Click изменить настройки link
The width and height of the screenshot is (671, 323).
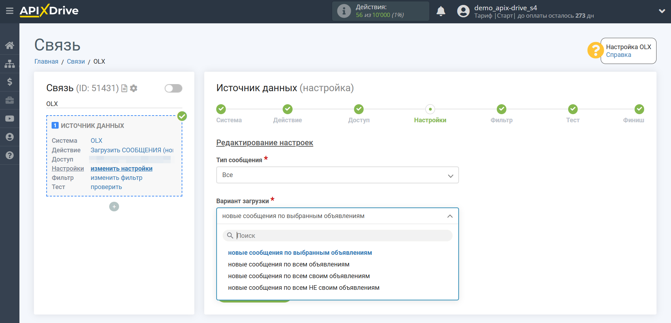122,169
